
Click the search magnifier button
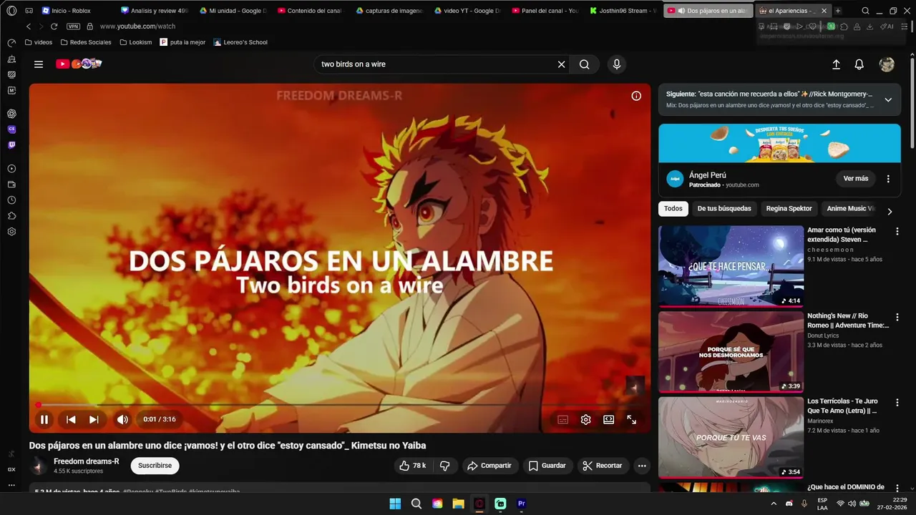[585, 64]
